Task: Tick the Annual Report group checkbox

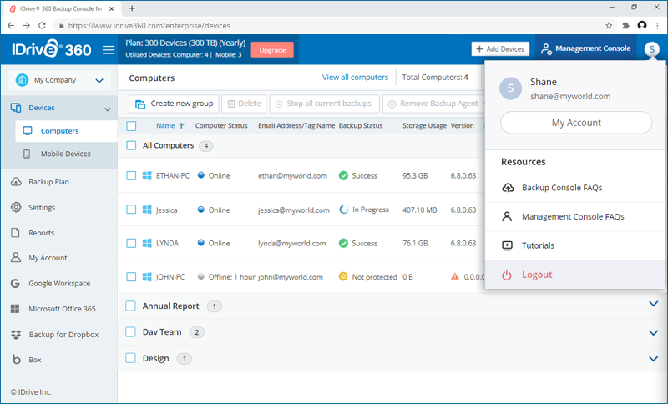Action: 131,306
